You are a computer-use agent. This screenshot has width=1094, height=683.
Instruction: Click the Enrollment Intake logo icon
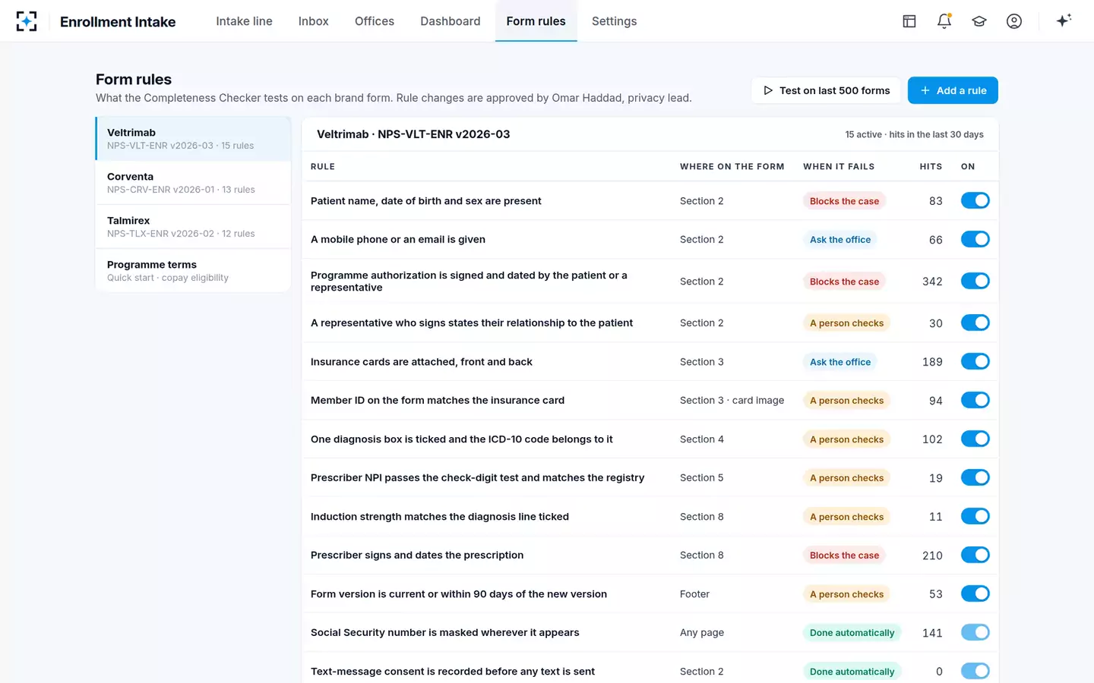coord(27,21)
